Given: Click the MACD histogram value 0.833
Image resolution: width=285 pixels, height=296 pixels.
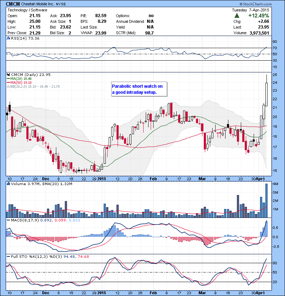Looking at the screenshot, I should tap(74, 220).
